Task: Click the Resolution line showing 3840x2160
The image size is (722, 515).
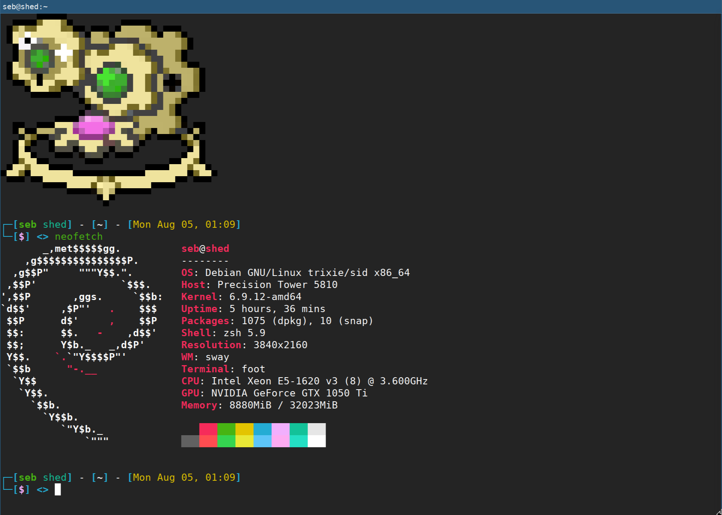Action: pyautogui.click(x=244, y=345)
